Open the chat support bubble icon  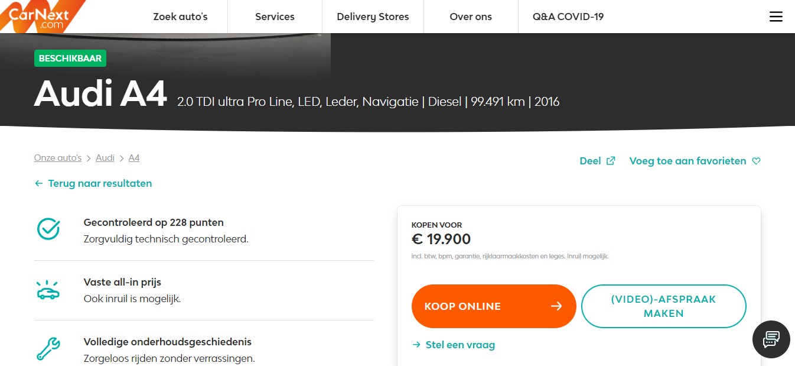click(x=771, y=339)
